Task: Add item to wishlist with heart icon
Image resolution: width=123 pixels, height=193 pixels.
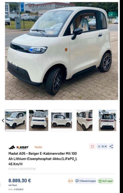Action: tap(92, 147)
